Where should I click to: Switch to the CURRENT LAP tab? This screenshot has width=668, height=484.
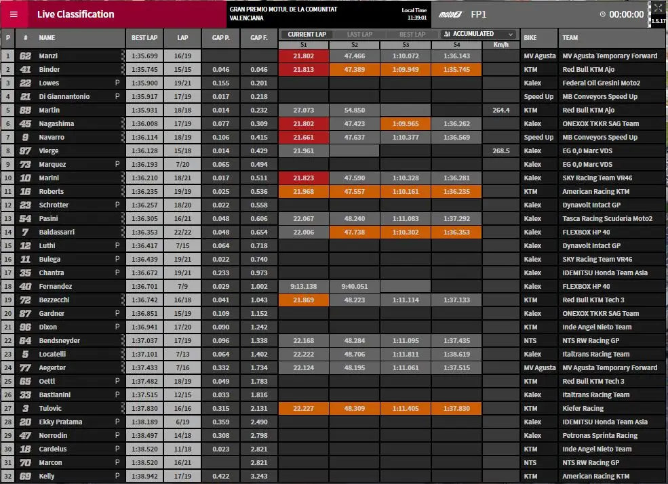pos(307,35)
